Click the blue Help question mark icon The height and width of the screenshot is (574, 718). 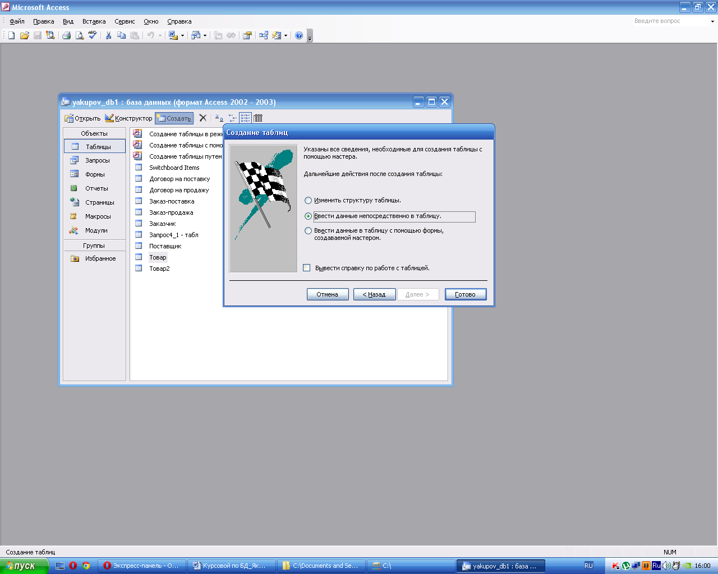tap(299, 35)
